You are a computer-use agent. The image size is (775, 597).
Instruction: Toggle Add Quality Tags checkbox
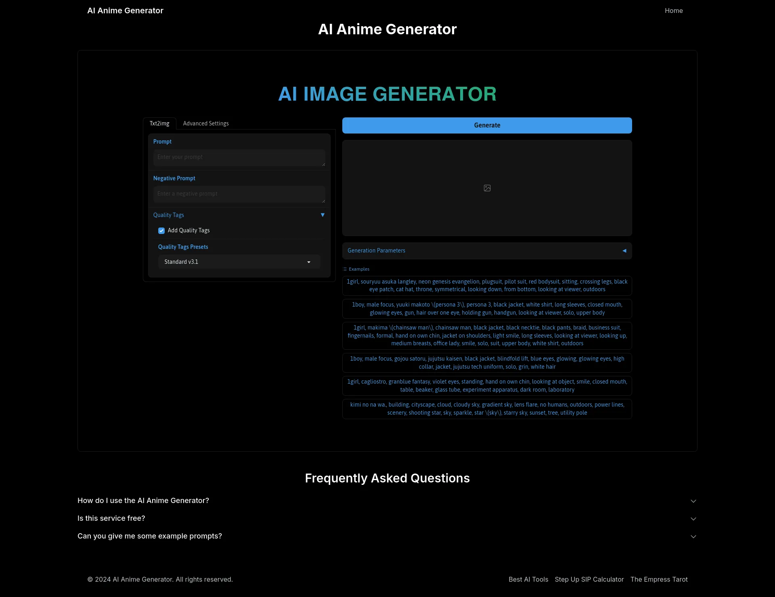(162, 230)
